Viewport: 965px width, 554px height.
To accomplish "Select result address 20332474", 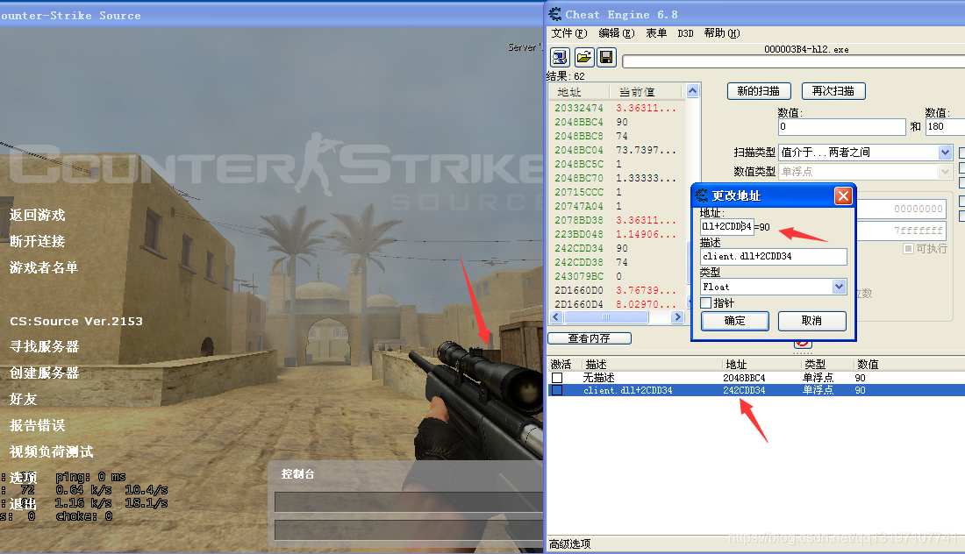I will click(x=579, y=108).
